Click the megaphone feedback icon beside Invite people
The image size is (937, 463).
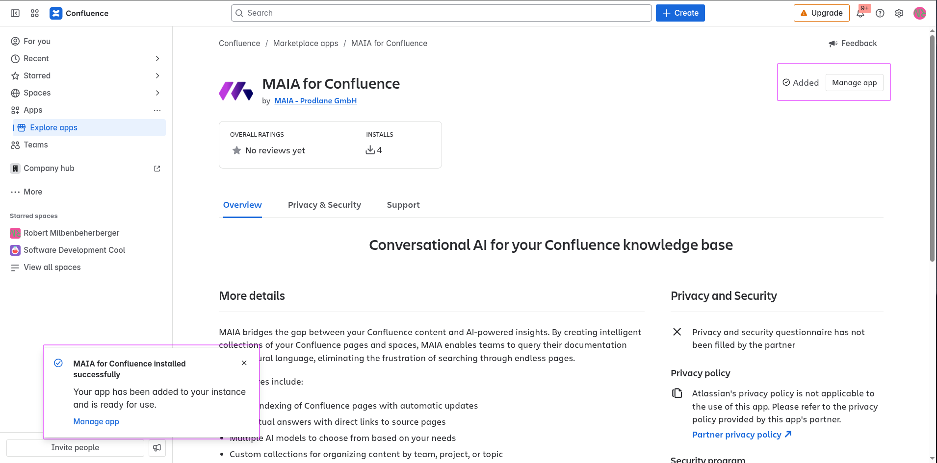pos(157,447)
